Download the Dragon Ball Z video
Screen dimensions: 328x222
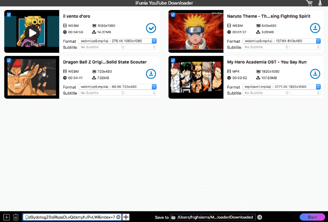(x=151, y=74)
